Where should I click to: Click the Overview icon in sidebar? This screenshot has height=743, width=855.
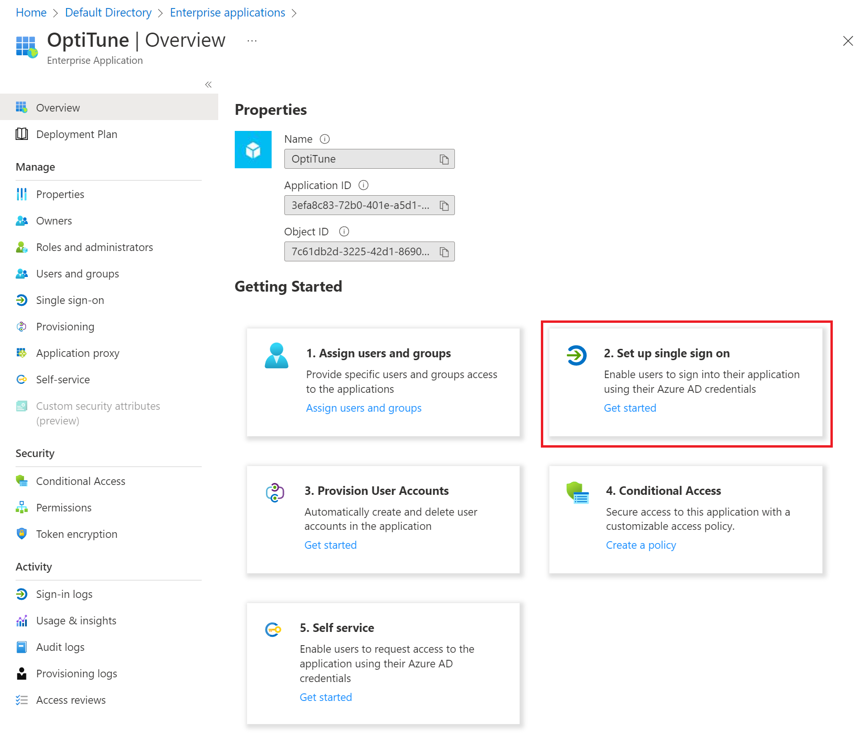[x=22, y=107]
